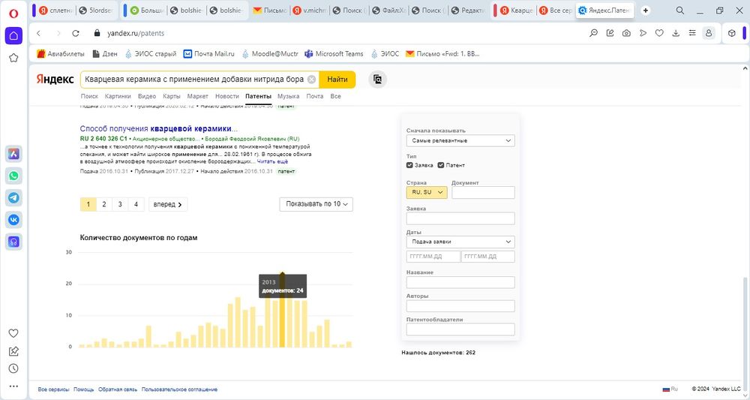
Task: Open tab search magnifier in tab bar
Action: (x=679, y=11)
